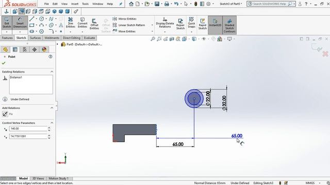Click Offset Entities tool
330x185 pixels.
94,24
